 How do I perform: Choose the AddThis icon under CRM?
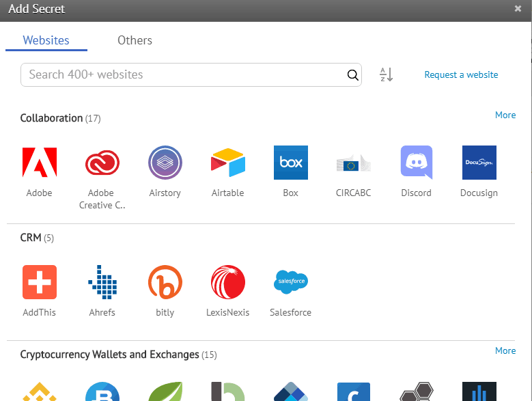[40, 282]
